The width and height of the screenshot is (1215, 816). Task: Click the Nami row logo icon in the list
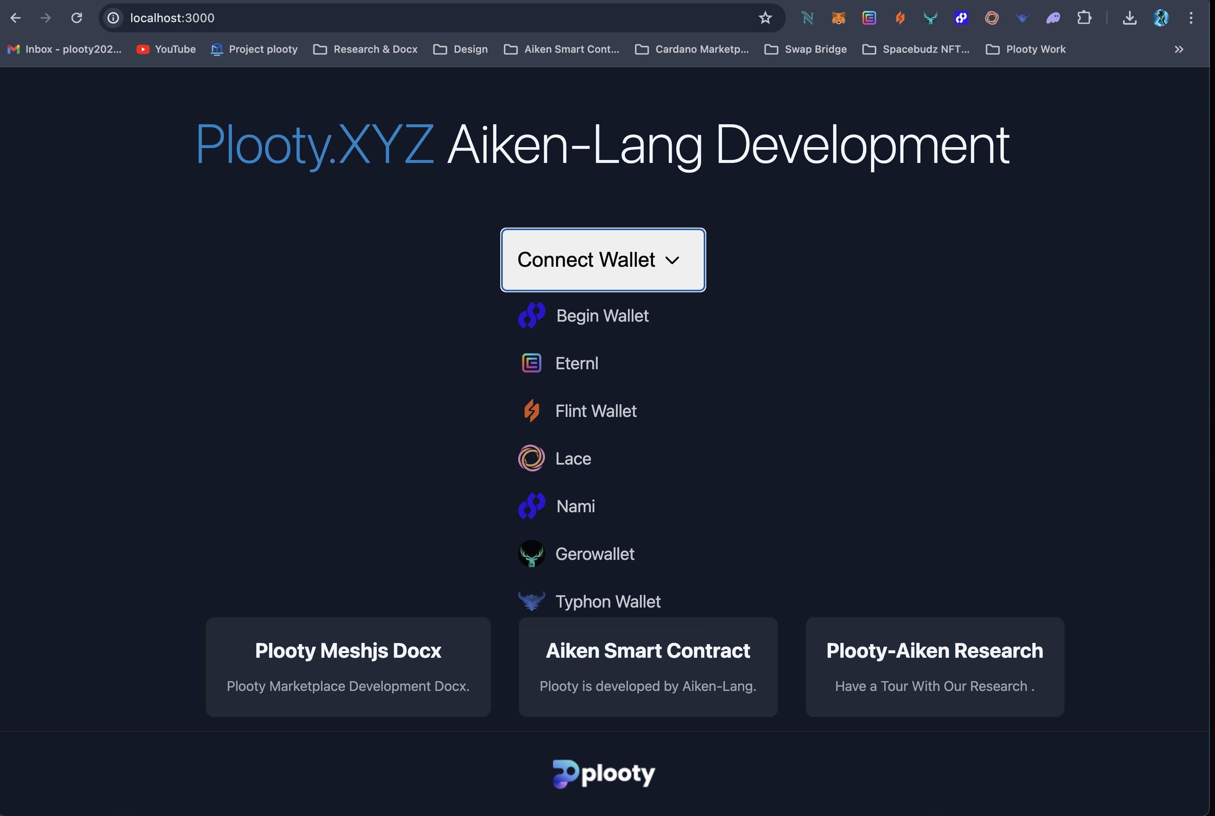tap(532, 506)
